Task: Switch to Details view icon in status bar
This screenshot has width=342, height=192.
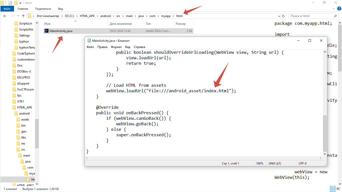Action: [333, 189]
